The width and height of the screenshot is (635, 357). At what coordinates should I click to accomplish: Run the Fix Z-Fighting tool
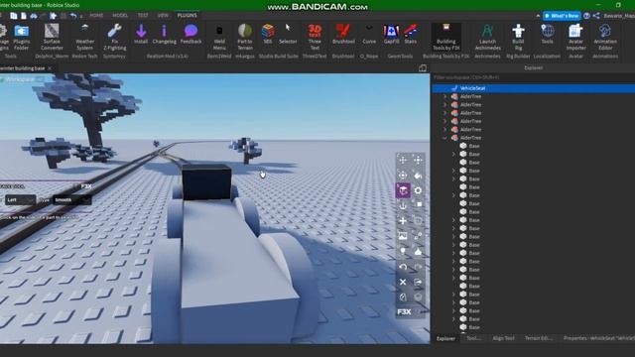115,37
